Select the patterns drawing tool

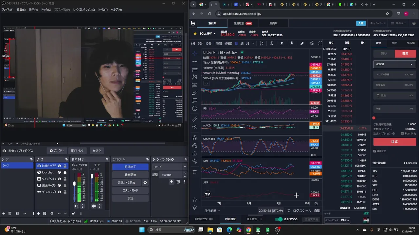tap(195, 77)
